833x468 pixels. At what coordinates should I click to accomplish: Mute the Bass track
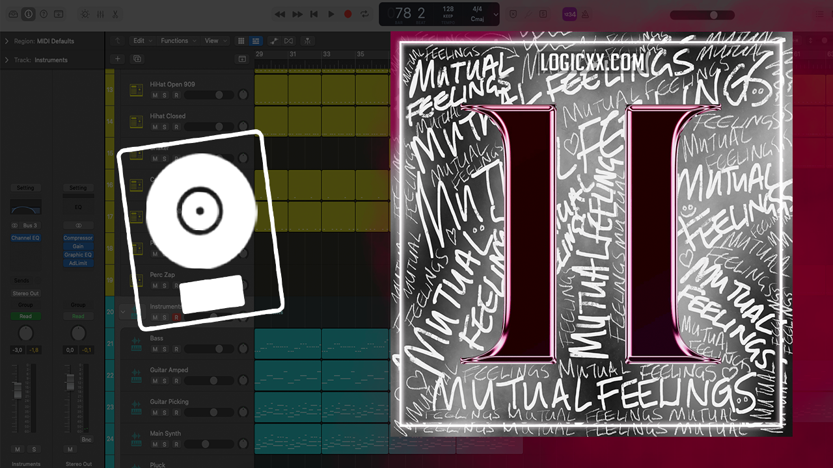[x=155, y=349]
